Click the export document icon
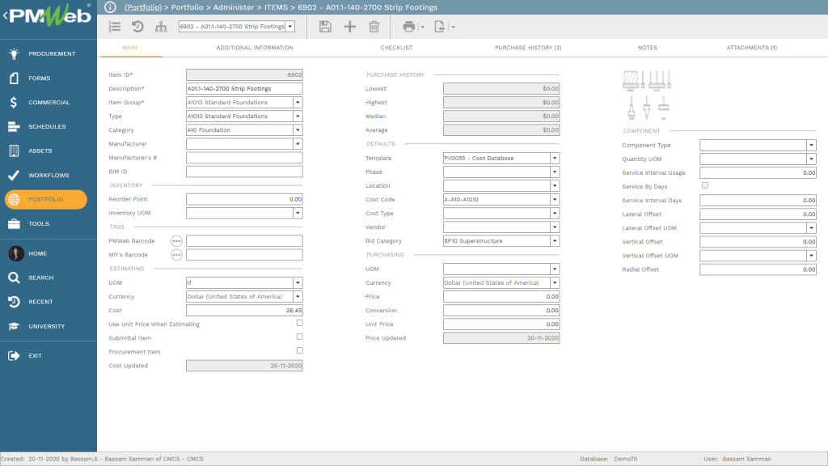Image resolution: width=828 pixels, height=466 pixels. (439, 27)
